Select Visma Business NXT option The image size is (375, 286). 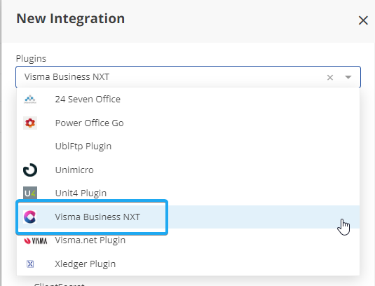(188, 217)
